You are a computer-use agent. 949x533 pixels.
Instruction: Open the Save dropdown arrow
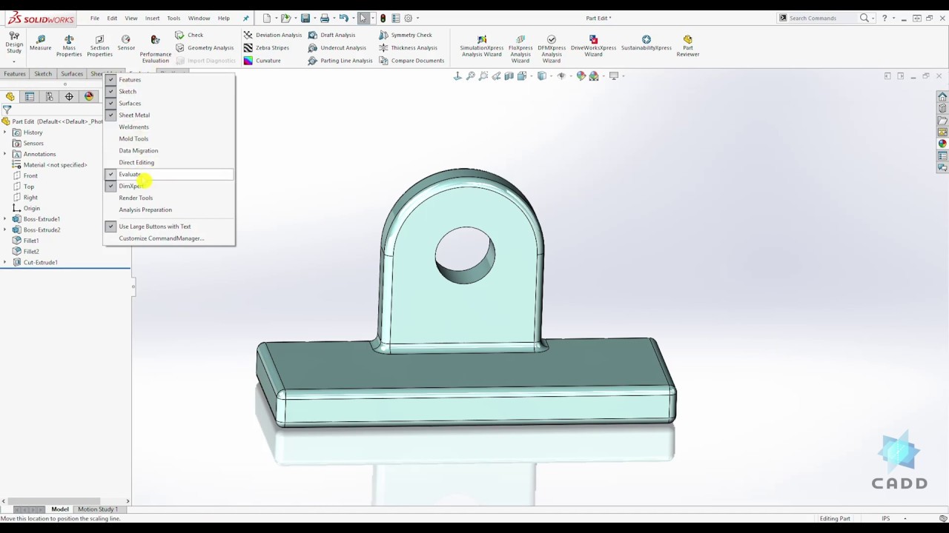pos(314,18)
